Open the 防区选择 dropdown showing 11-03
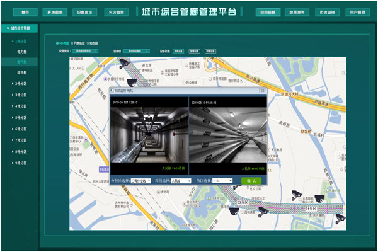378x252 pixels. [222, 180]
